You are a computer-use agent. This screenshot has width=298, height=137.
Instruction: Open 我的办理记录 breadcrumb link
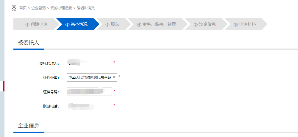point(61,8)
